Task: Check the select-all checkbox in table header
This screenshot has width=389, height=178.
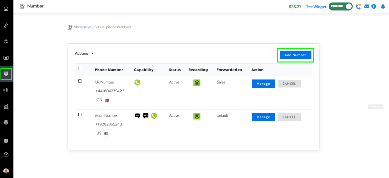Action: 80,69
